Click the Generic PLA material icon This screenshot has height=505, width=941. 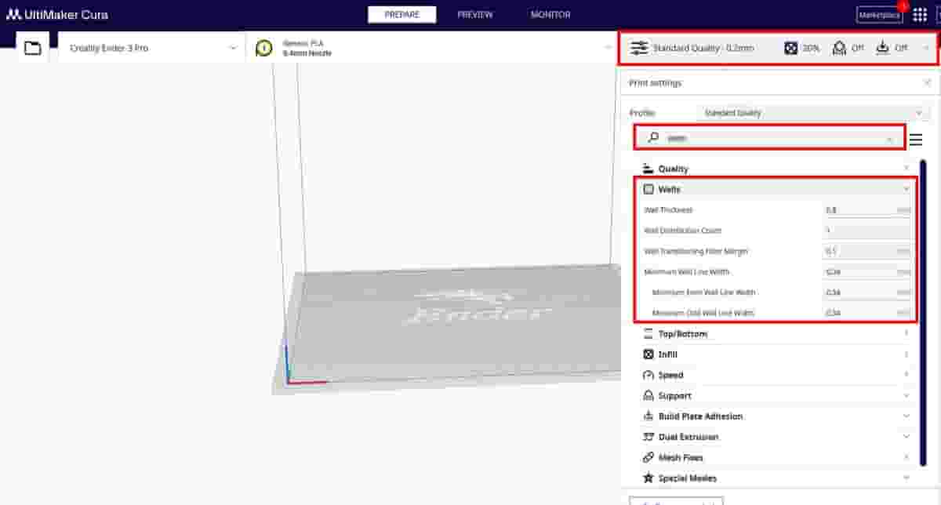[x=264, y=49]
